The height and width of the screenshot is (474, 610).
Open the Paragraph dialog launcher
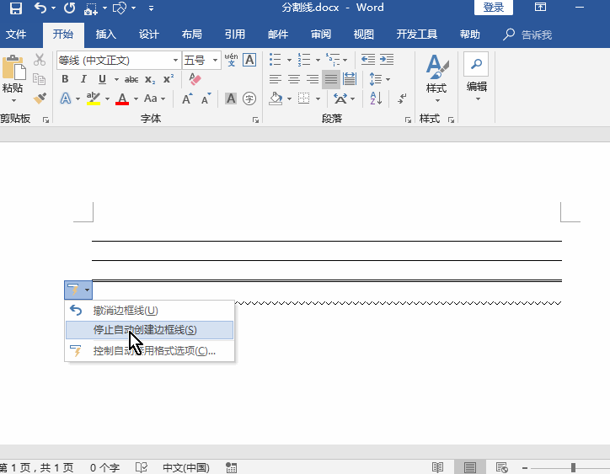click(x=408, y=120)
